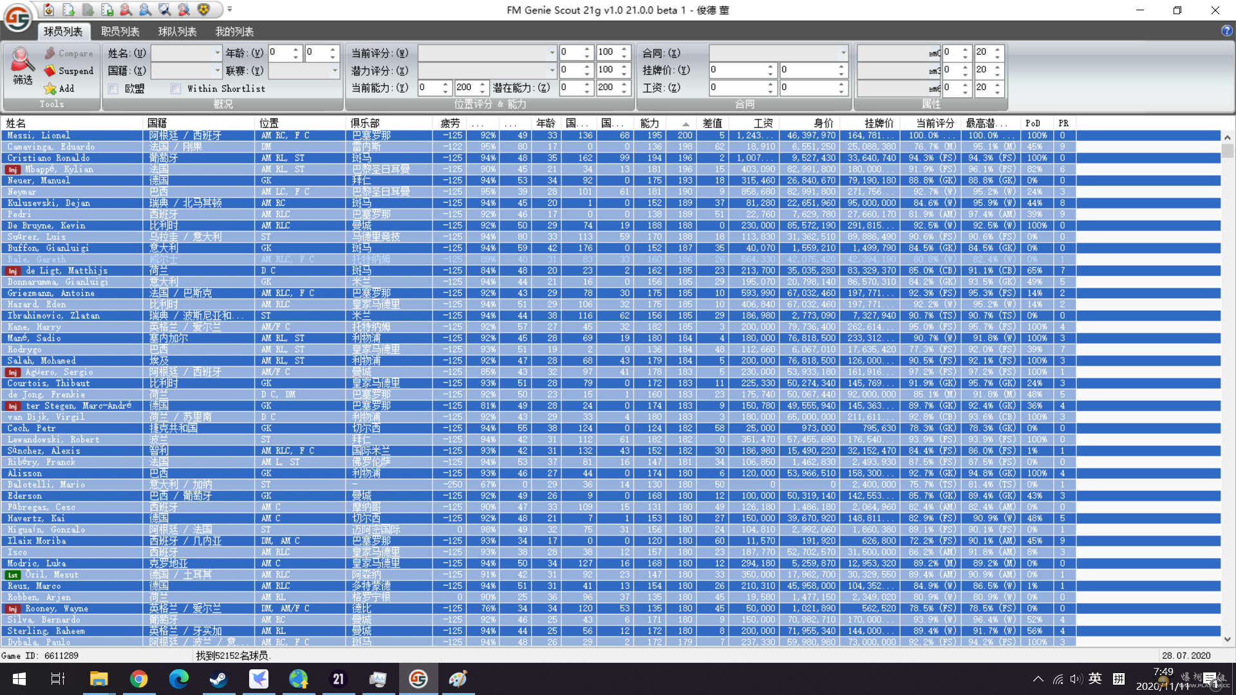Click the Genie Scout taskbar icon
Image resolution: width=1236 pixels, height=695 pixels.
coord(418,679)
